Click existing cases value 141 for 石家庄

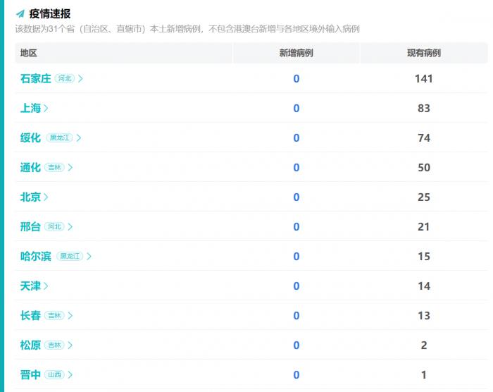[424, 78]
